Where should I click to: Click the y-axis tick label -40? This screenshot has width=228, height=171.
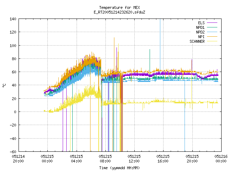(x=13, y=139)
